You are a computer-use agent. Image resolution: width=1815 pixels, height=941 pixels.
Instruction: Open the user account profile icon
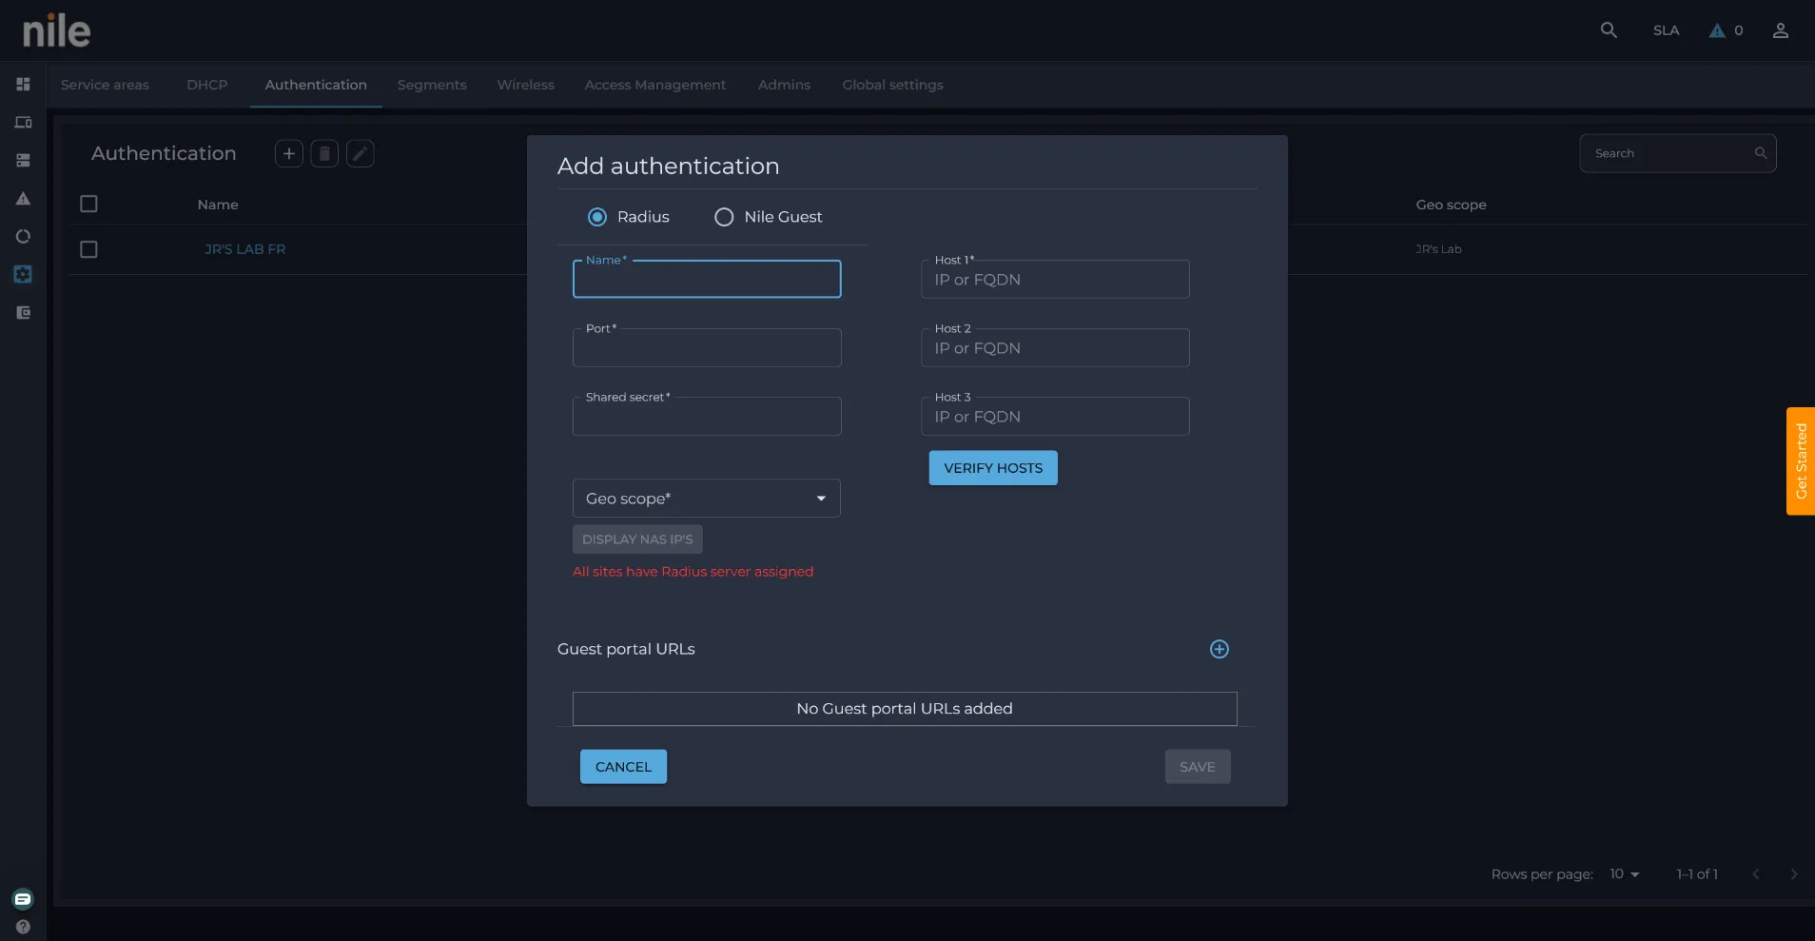1781,30
